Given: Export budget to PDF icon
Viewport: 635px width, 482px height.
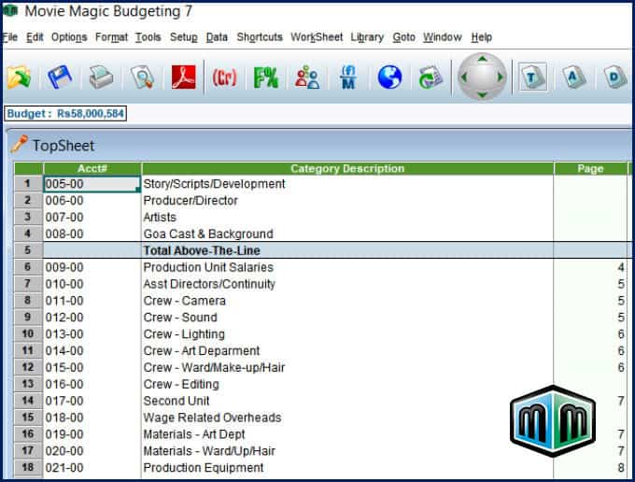Looking at the screenshot, I should click(183, 77).
